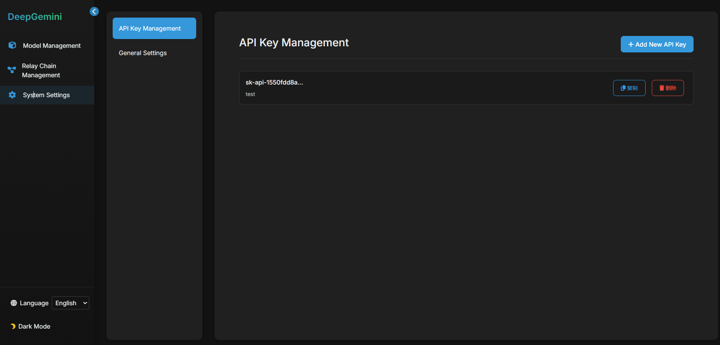
Task: Click the DeepGemini logo text
Action: point(35,16)
